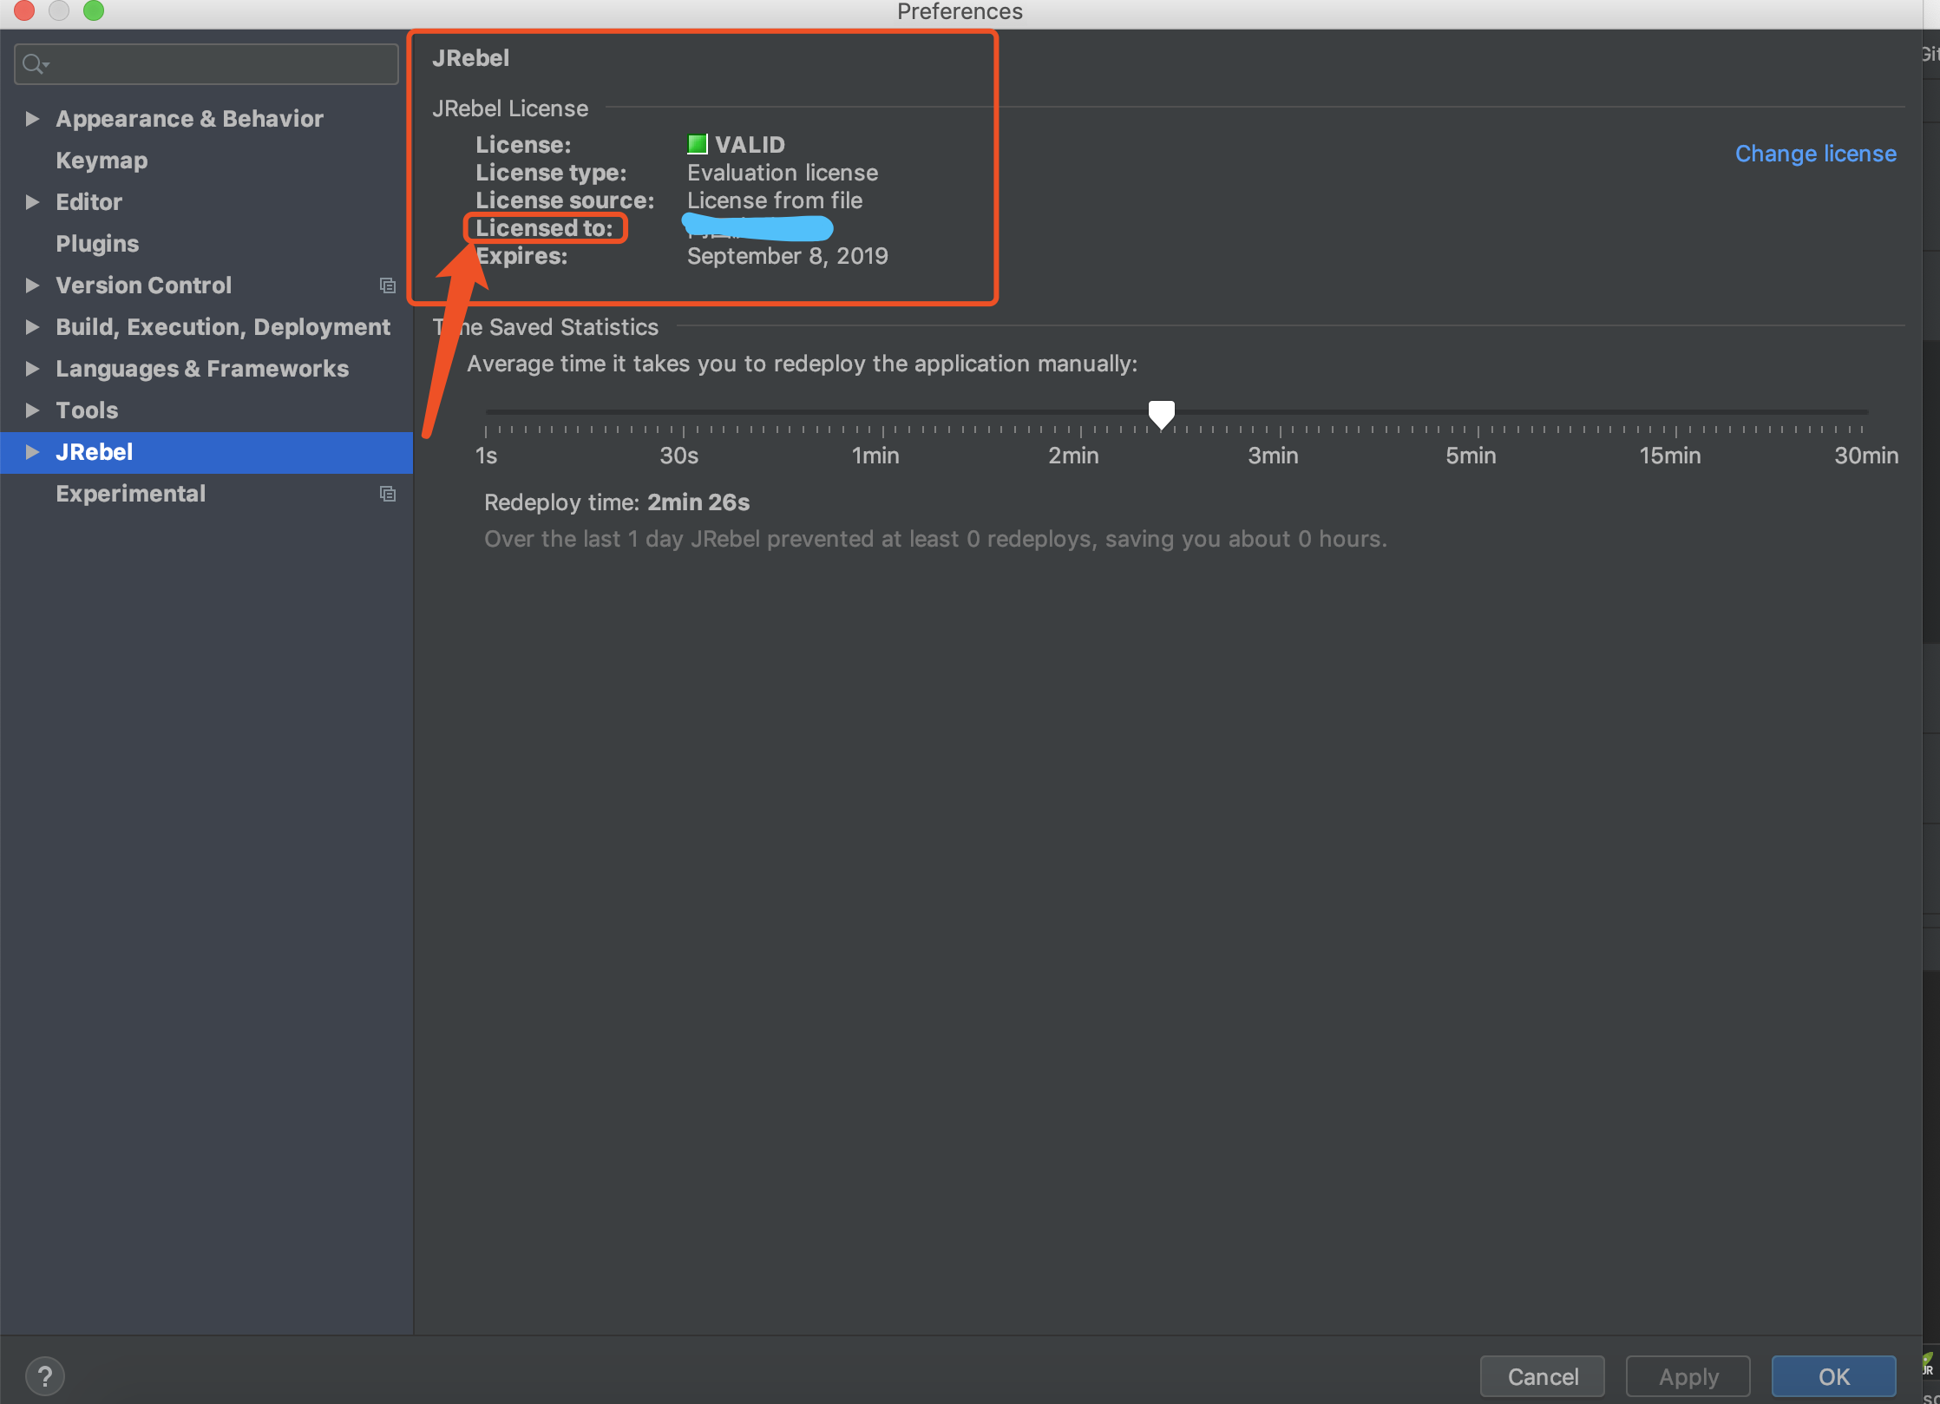Open help with the question mark button

[x=45, y=1376]
